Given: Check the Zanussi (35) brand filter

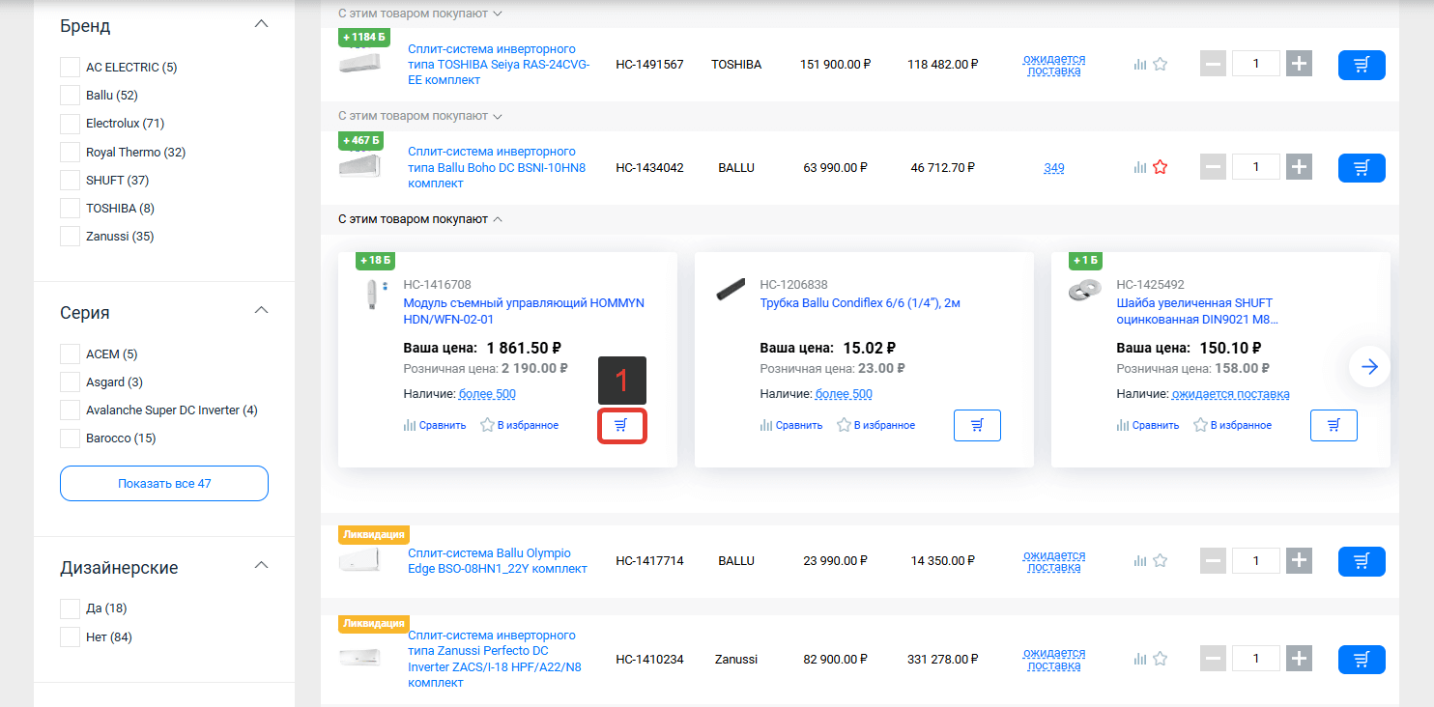Looking at the screenshot, I should (70, 236).
